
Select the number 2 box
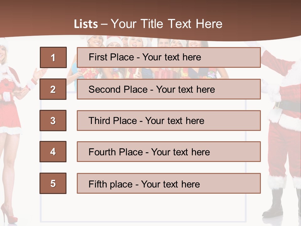click(x=53, y=89)
